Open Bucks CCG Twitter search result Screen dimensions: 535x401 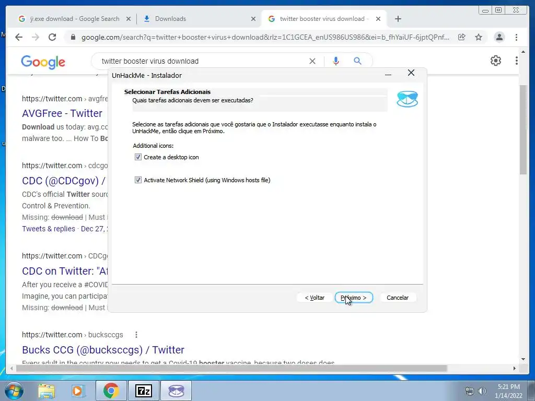click(x=103, y=350)
